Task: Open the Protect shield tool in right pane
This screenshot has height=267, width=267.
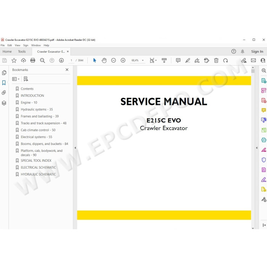Action: 264,160
